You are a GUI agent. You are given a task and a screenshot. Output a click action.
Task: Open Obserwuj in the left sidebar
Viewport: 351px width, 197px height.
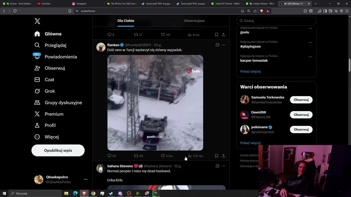pyautogui.click(x=50, y=68)
